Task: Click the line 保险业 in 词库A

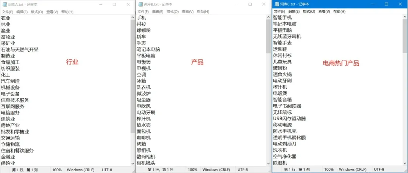Action: (8, 163)
